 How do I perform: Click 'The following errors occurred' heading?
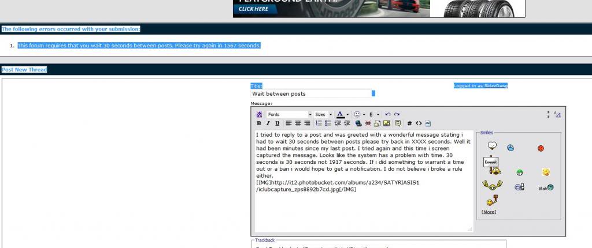[71, 29]
